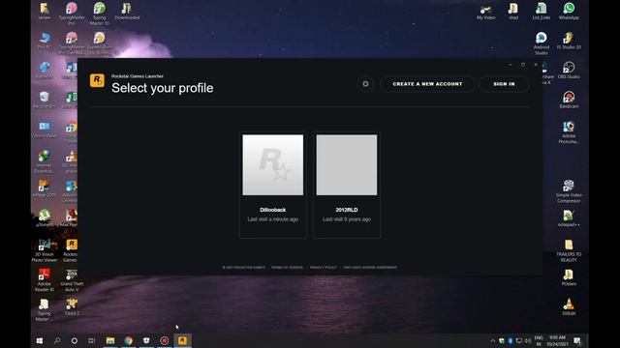Click the Dillooback profile name
The height and width of the screenshot is (348, 620).
(273, 210)
